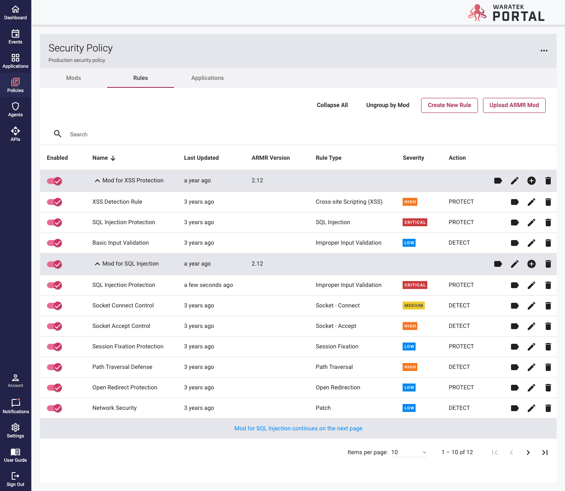Click the Create New Rule button

click(449, 105)
